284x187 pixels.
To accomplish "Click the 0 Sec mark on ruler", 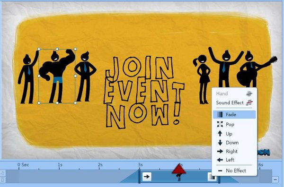I will coord(23,165).
